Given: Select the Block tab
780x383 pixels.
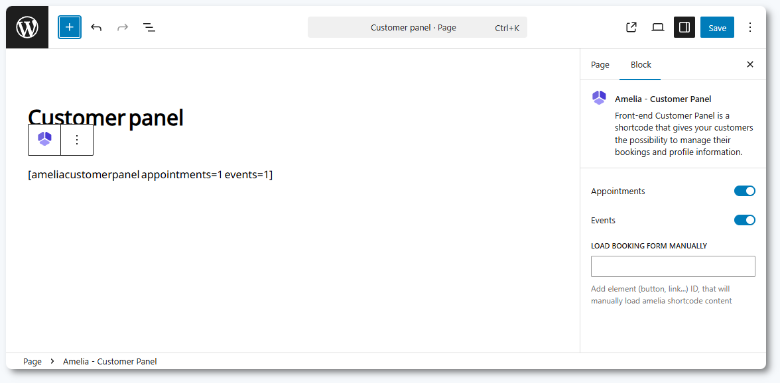Looking at the screenshot, I should click(x=641, y=65).
